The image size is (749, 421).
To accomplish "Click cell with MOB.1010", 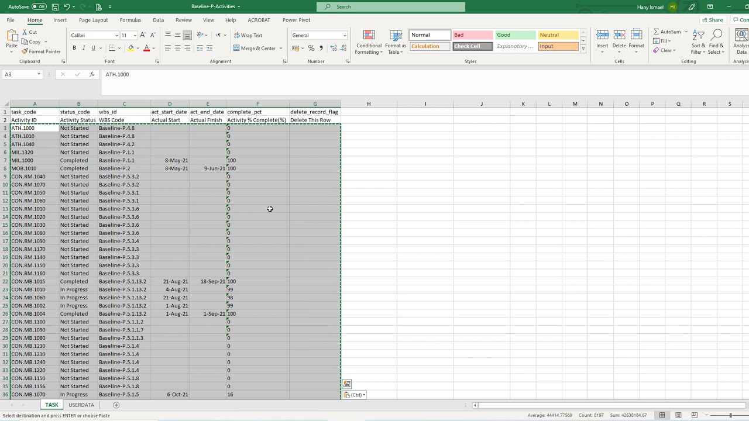I will point(35,168).
